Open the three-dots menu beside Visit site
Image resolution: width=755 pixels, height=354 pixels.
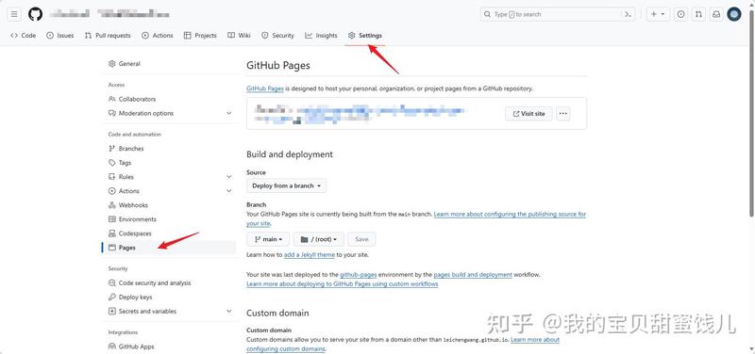pyautogui.click(x=563, y=114)
